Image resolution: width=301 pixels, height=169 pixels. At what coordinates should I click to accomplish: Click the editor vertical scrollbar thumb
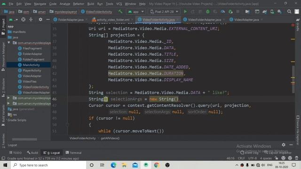[293, 79]
